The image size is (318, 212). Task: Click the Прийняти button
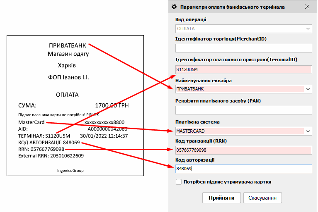[221, 198]
